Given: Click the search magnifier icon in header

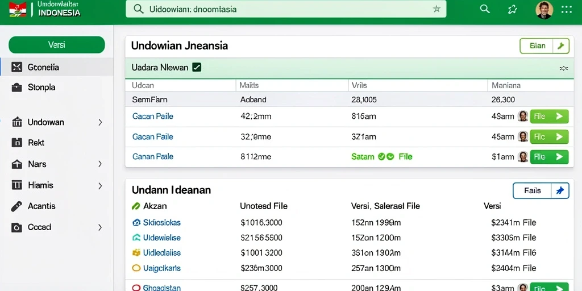Looking at the screenshot, I should tap(485, 9).
